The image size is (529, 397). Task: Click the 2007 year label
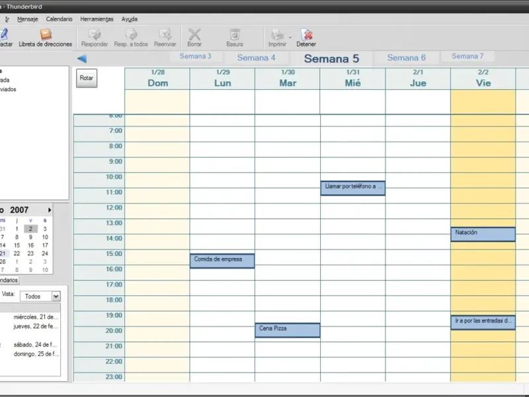[19, 210]
